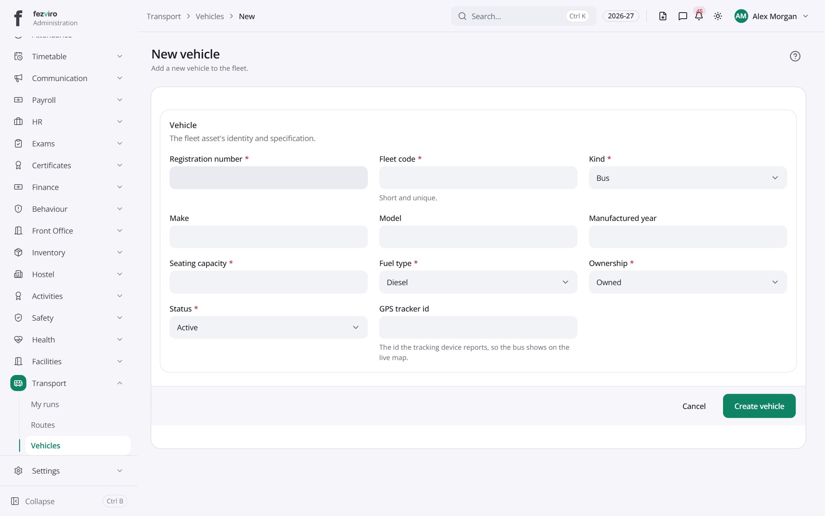
Task: Go to Transport breadcrumb
Action: point(163,16)
